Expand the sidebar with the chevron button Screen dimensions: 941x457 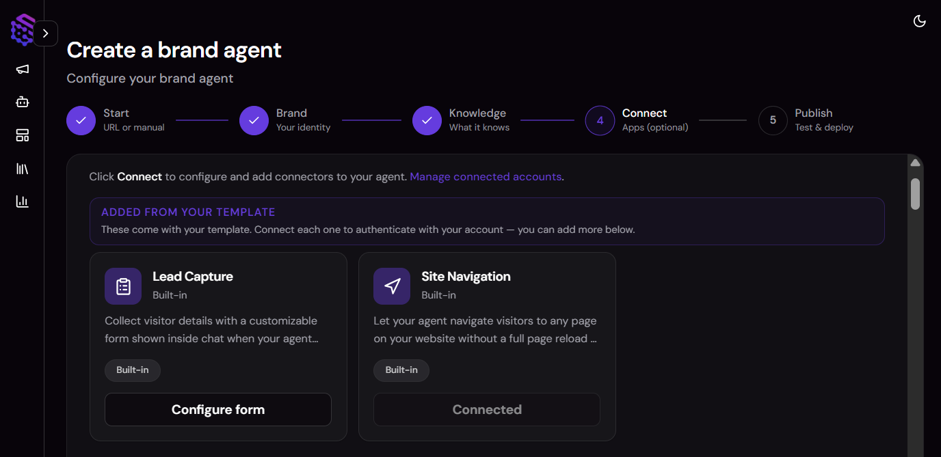tap(46, 33)
